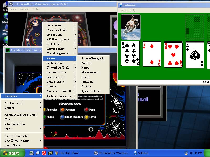This screenshot has width=210, height=157.
Task: Select the red Pong game button
Action: click(86, 110)
